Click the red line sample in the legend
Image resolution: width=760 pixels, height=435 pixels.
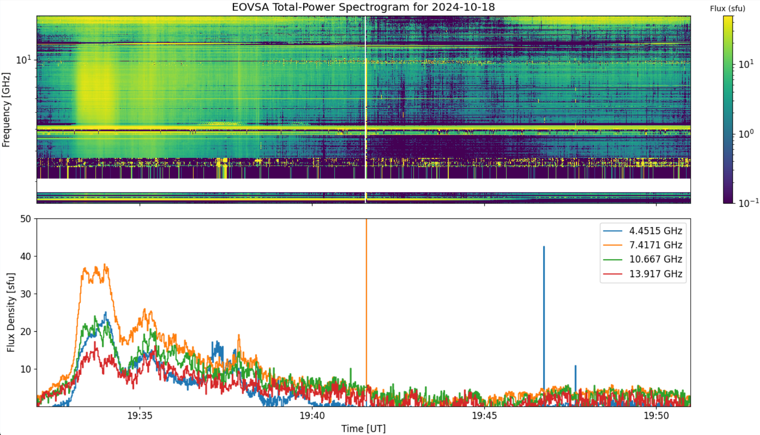[x=613, y=274]
